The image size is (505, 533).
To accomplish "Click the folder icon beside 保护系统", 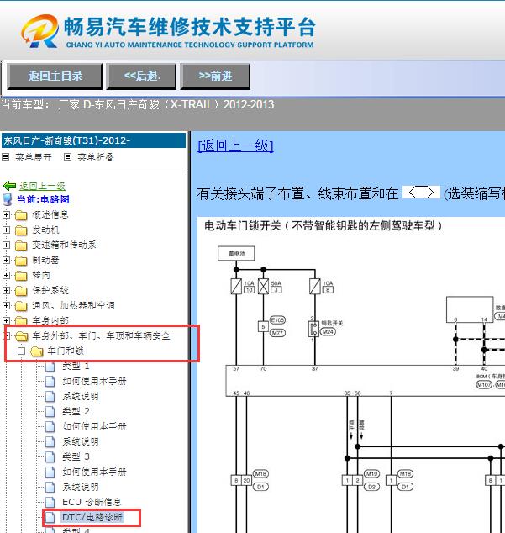I will click(x=21, y=291).
